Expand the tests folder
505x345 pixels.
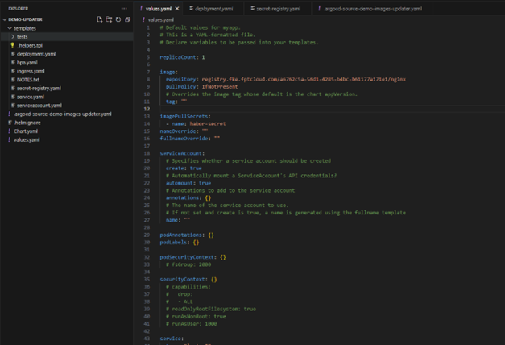pos(13,37)
